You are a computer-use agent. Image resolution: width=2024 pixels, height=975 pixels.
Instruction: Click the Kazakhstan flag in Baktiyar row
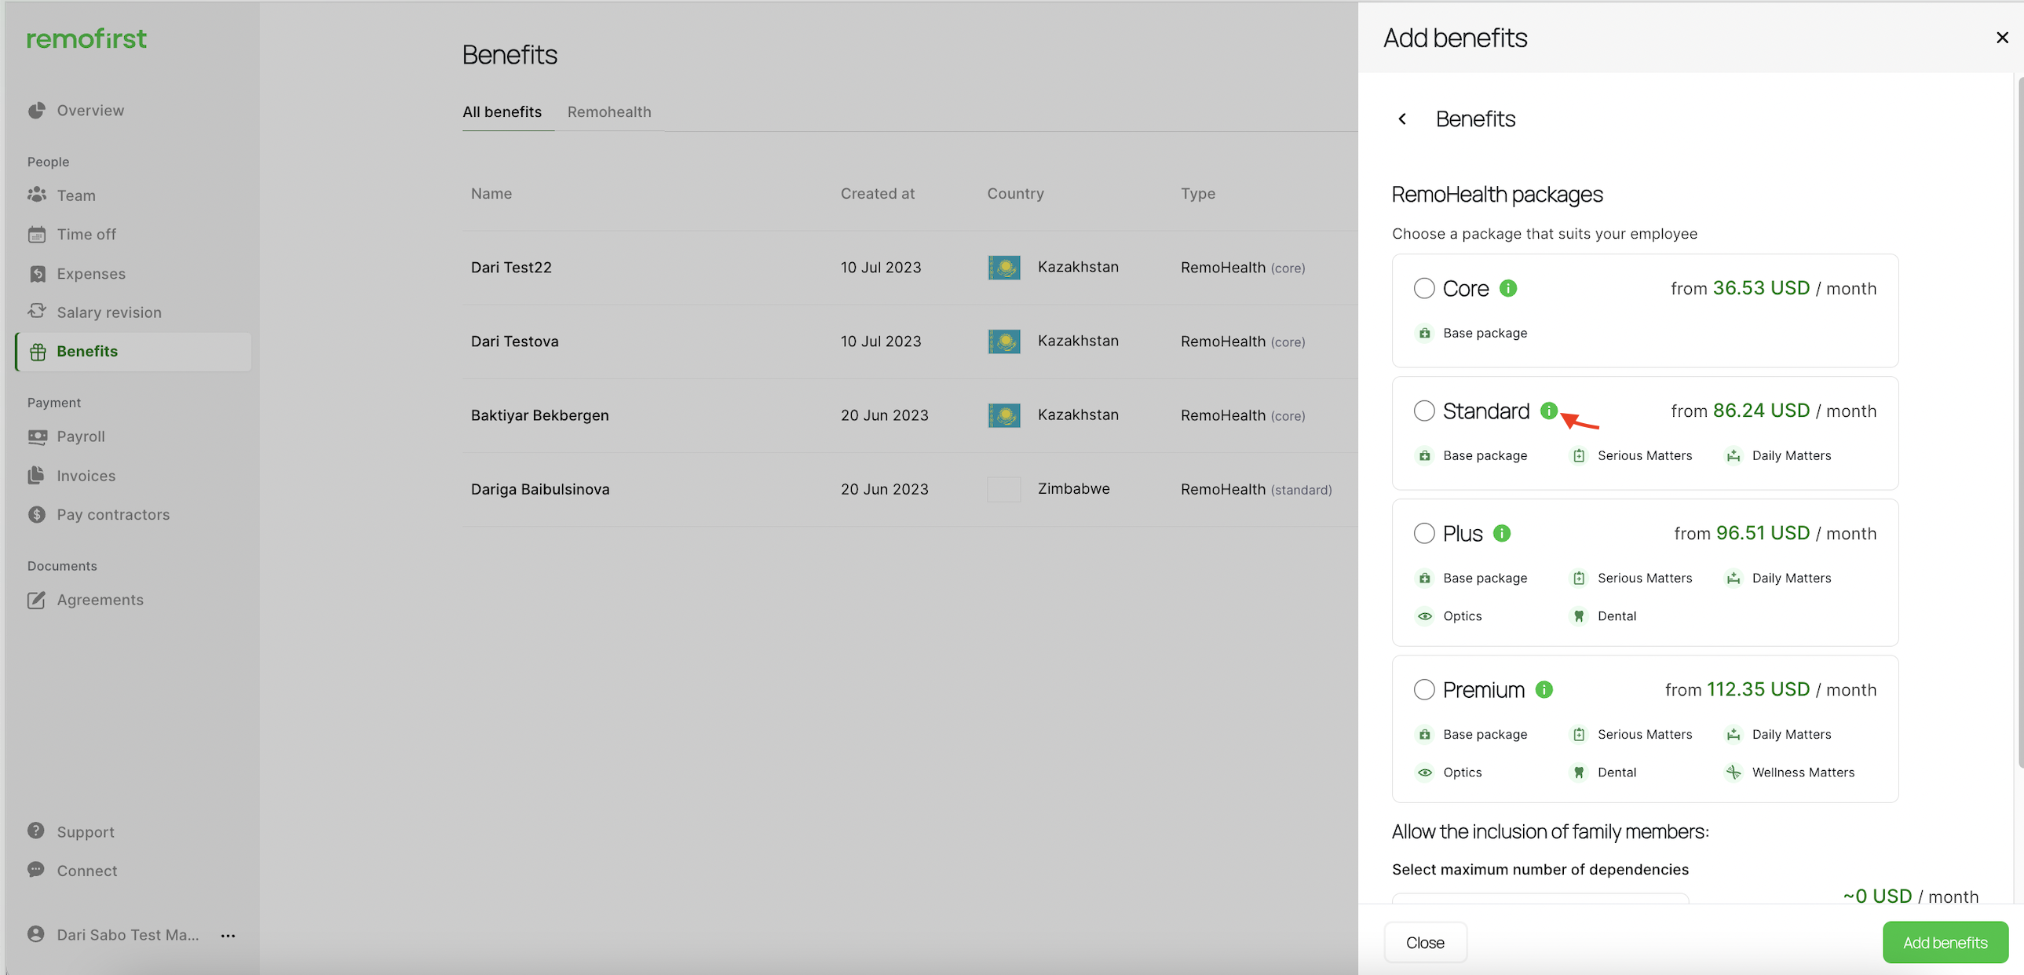1004,414
